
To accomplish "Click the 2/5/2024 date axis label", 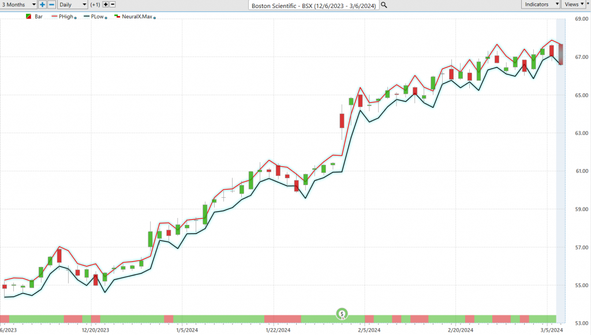I will (369, 330).
